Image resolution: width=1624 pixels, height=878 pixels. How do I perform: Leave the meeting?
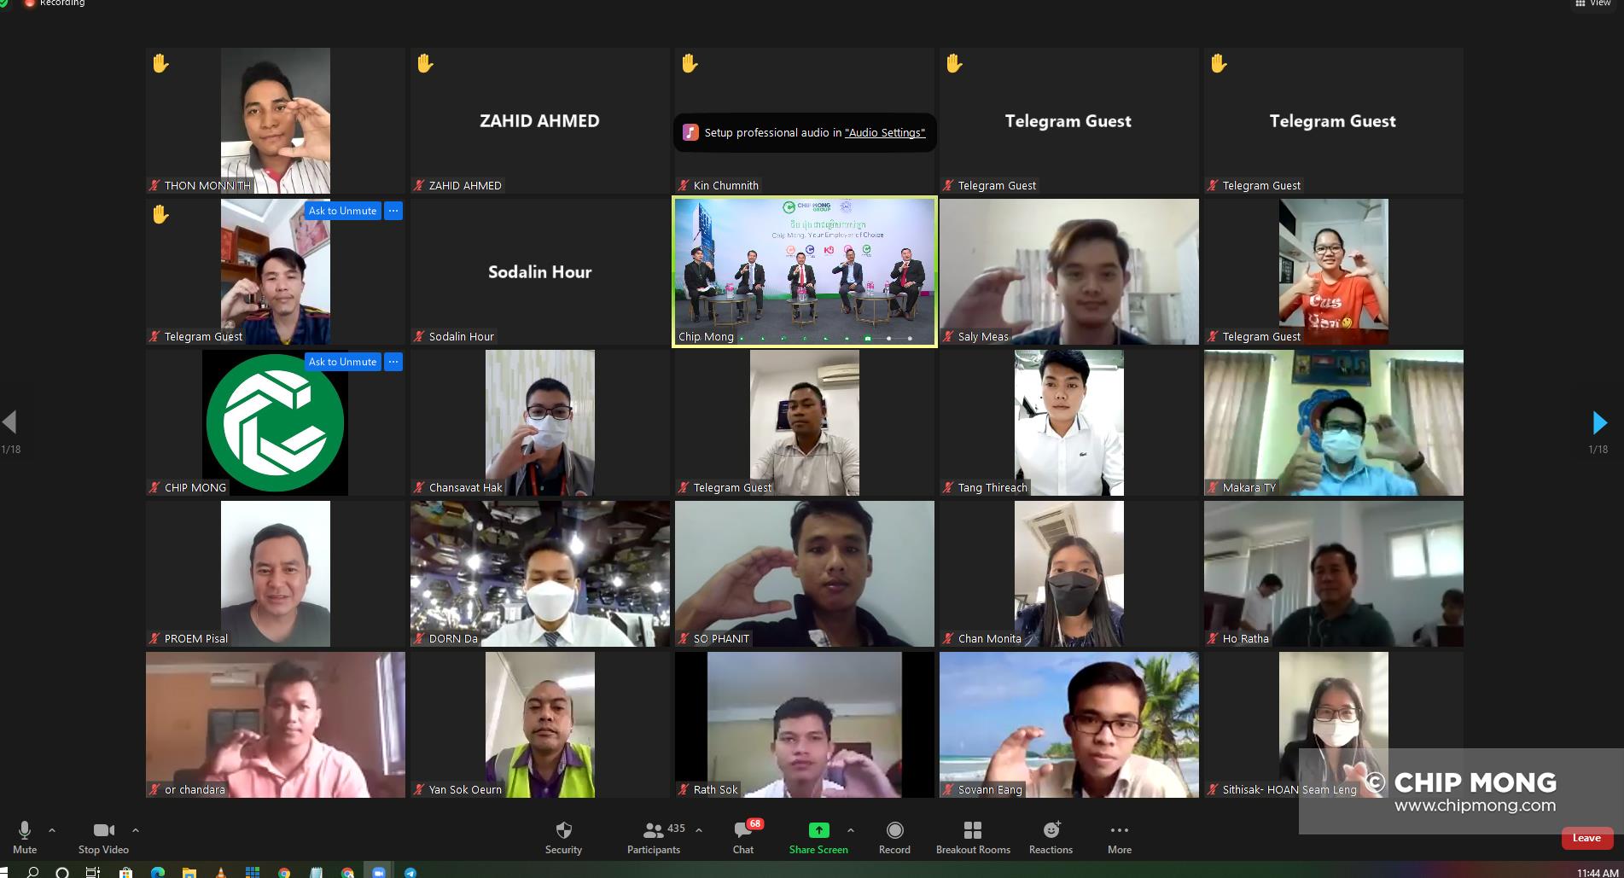[1586, 838]
